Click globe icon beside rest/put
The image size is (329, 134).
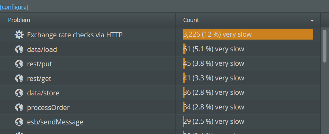click(x=19, y=64)
